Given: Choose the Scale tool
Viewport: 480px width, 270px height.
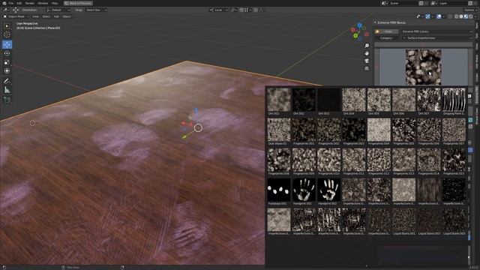Looking at the screenshot, I should pos(7,62).
